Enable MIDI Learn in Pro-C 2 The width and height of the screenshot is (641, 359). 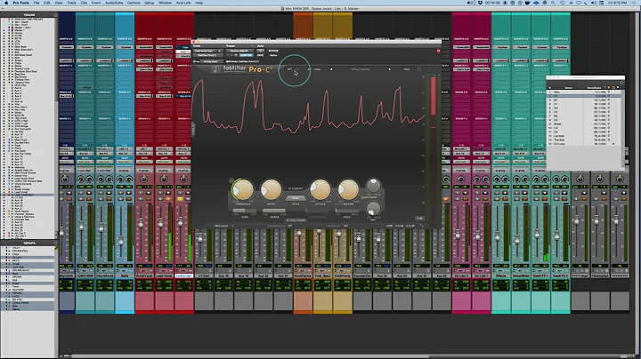pyautogui.click(x=221, y=226)
